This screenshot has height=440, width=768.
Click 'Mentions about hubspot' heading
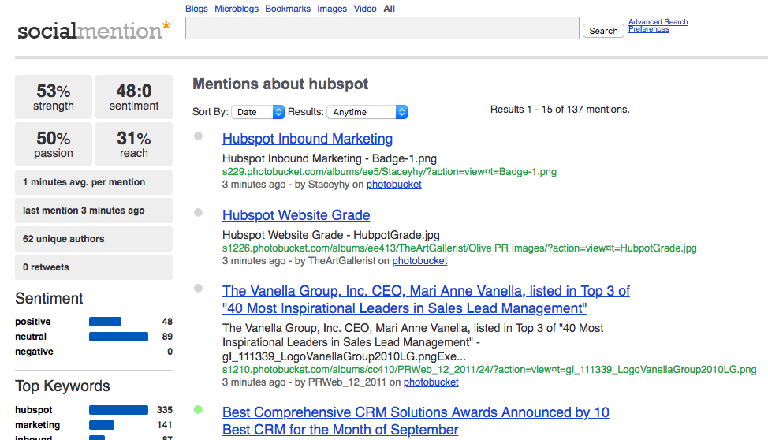pyautogui.click(x=280, y=84)
